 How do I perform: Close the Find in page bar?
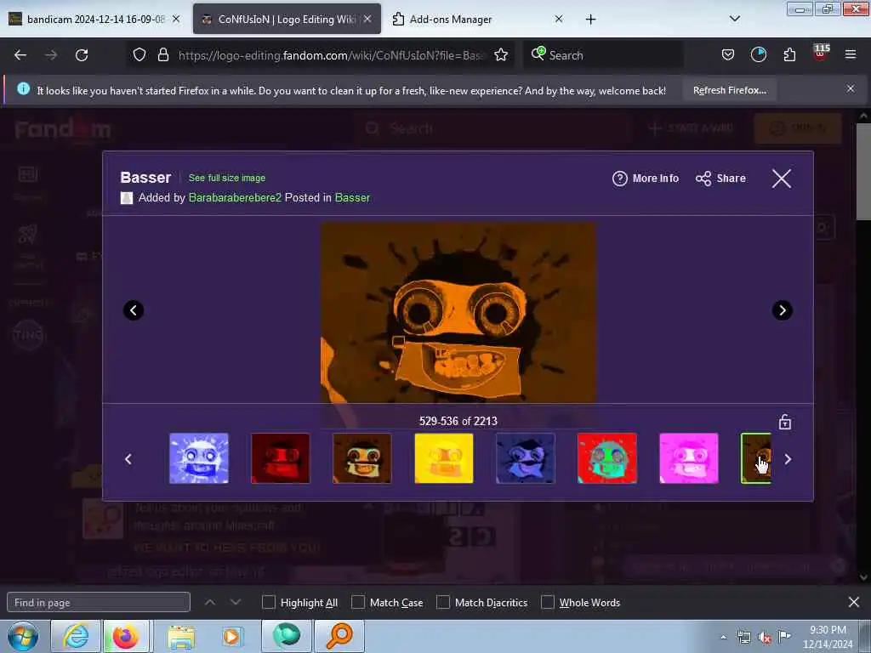[x=854, y=602]
